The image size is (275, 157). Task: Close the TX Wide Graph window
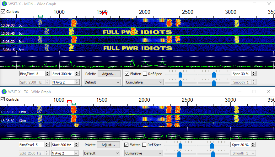tap(268, 92)
